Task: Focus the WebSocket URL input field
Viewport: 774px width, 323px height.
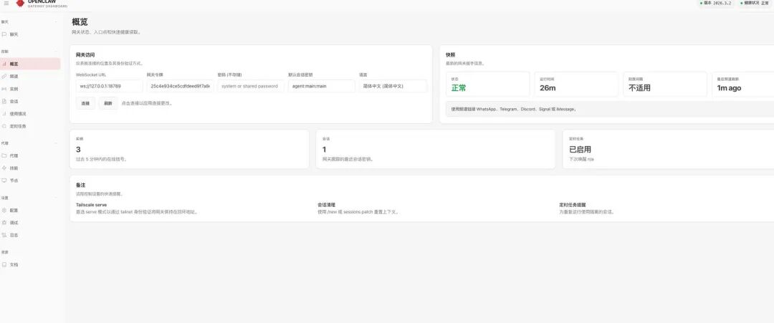Action: click(109, 86)
